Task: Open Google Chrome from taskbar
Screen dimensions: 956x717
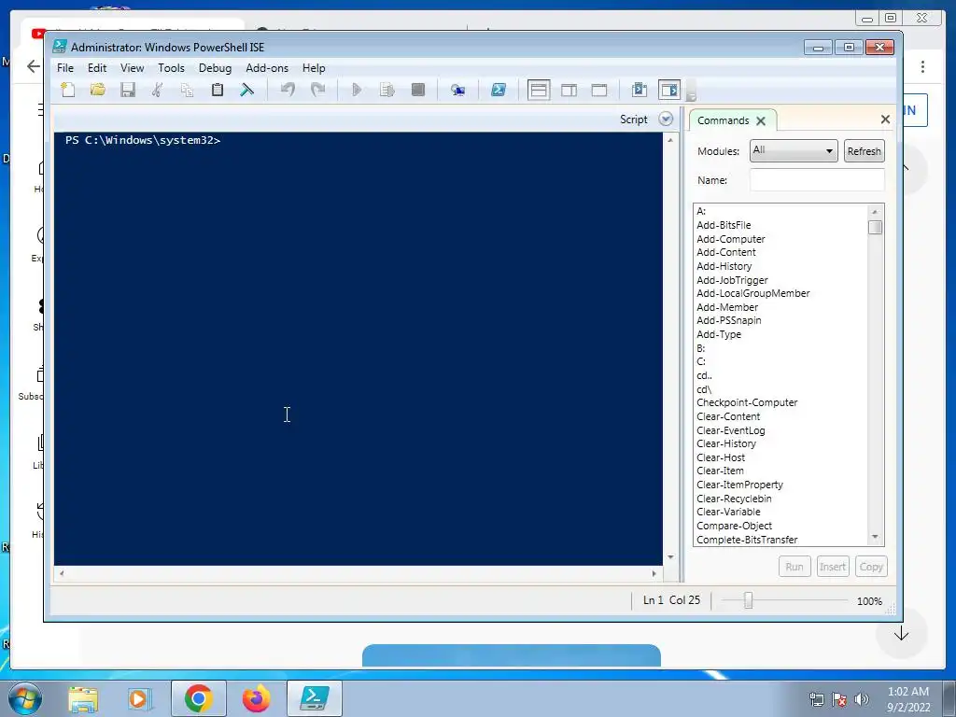Action: [198, 698]
